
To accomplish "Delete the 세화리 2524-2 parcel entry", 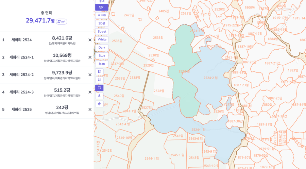I will (90, 75).
